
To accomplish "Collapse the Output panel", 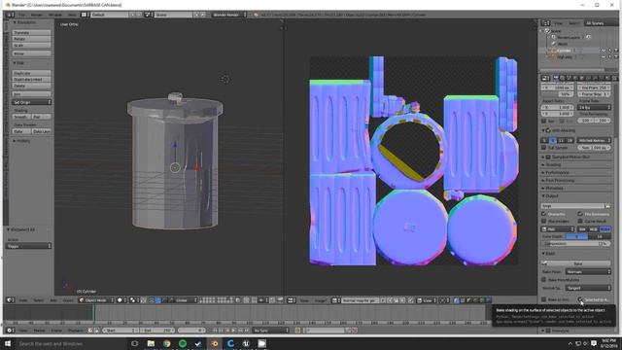I will (552, 196).
